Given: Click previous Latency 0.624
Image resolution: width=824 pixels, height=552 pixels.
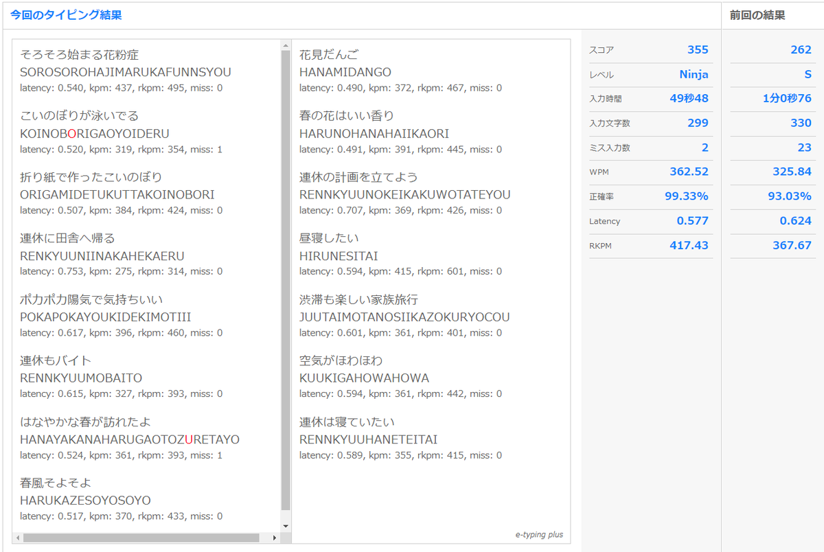Looking at the screenshot, I should [x=796, y=221].
